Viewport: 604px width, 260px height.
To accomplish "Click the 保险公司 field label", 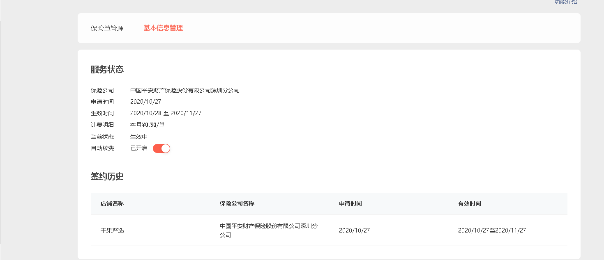I will click(x=102, y=90).
